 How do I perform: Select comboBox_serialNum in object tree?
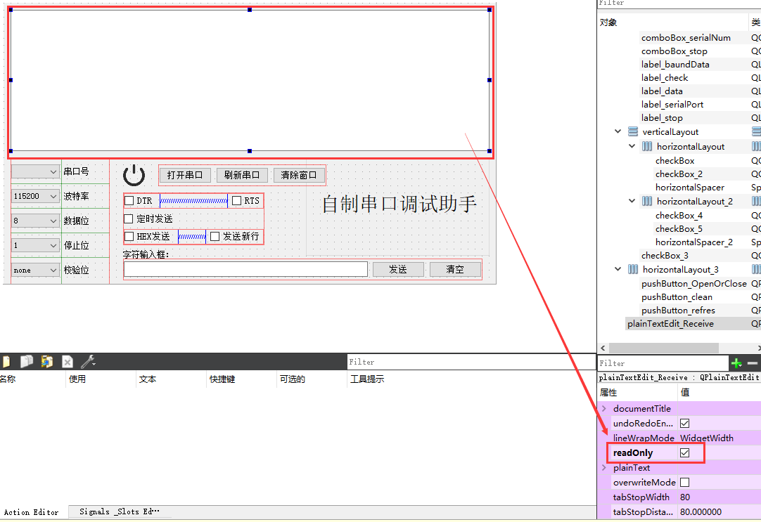click(686, 38)
